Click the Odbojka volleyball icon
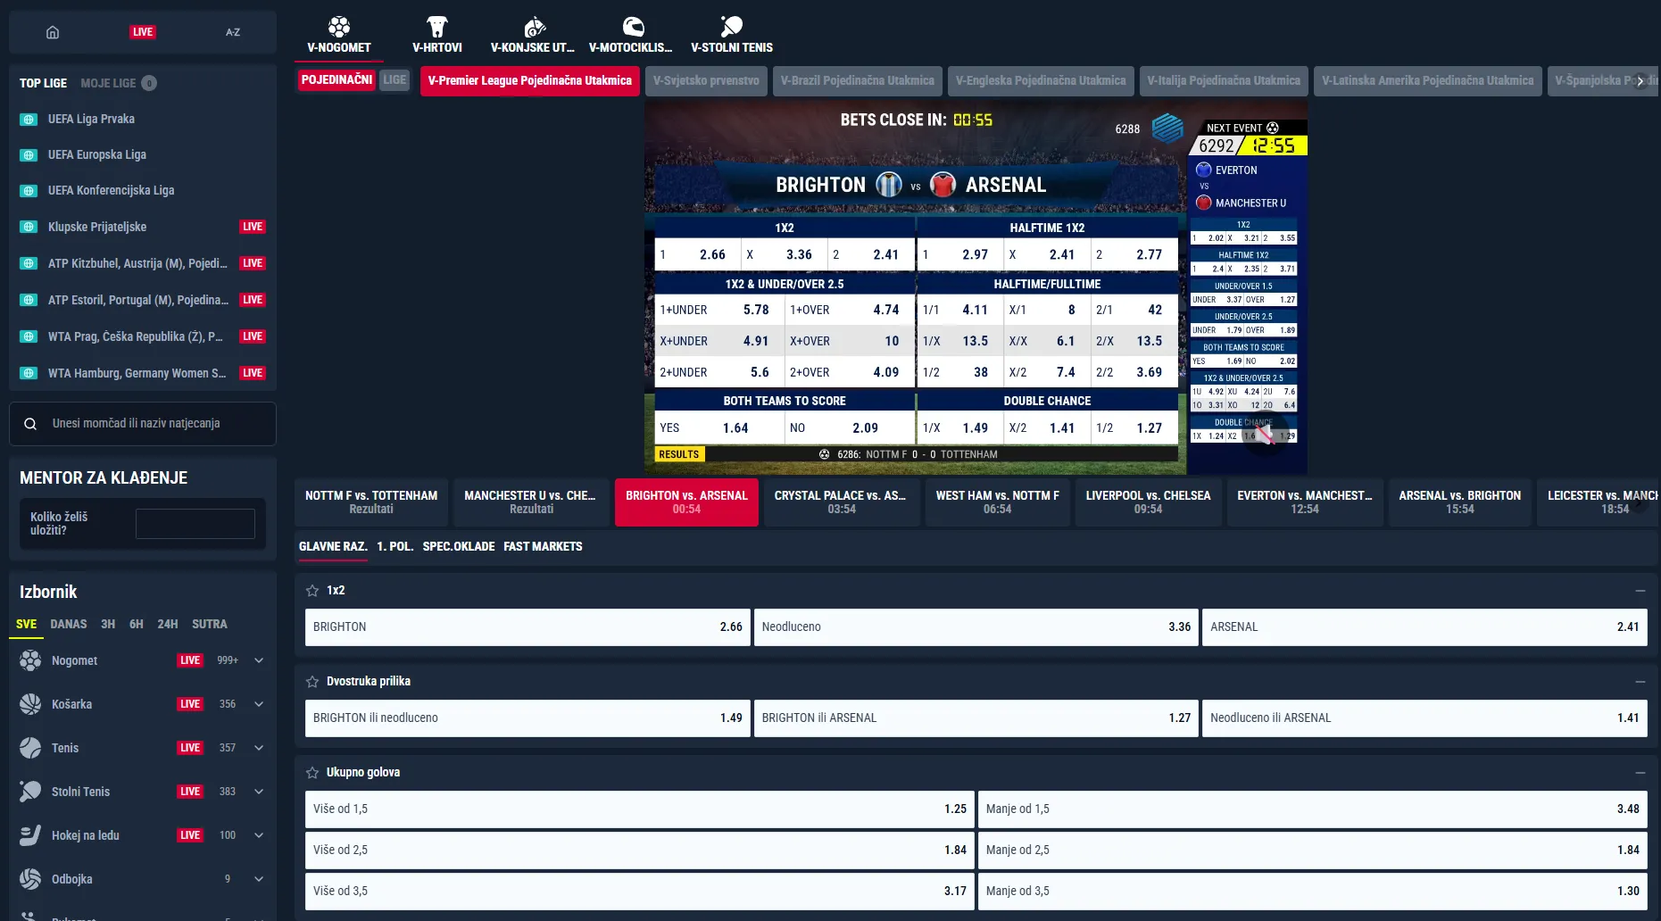 coord(30,879)
